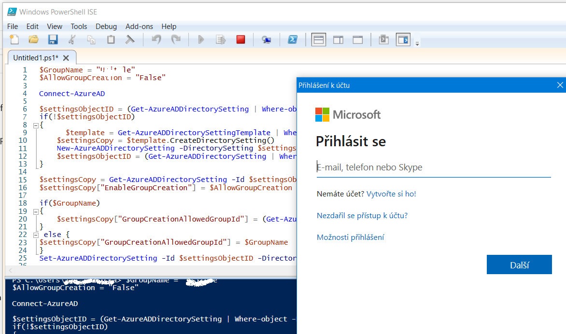Image resolution: width=566 pixels, height=334 pixels.
Task: Close the Přihlášení k účtu dialog
Action: point(560,85)
